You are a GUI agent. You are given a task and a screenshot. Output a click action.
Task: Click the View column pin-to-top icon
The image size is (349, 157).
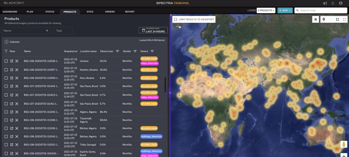pos(6,51)
